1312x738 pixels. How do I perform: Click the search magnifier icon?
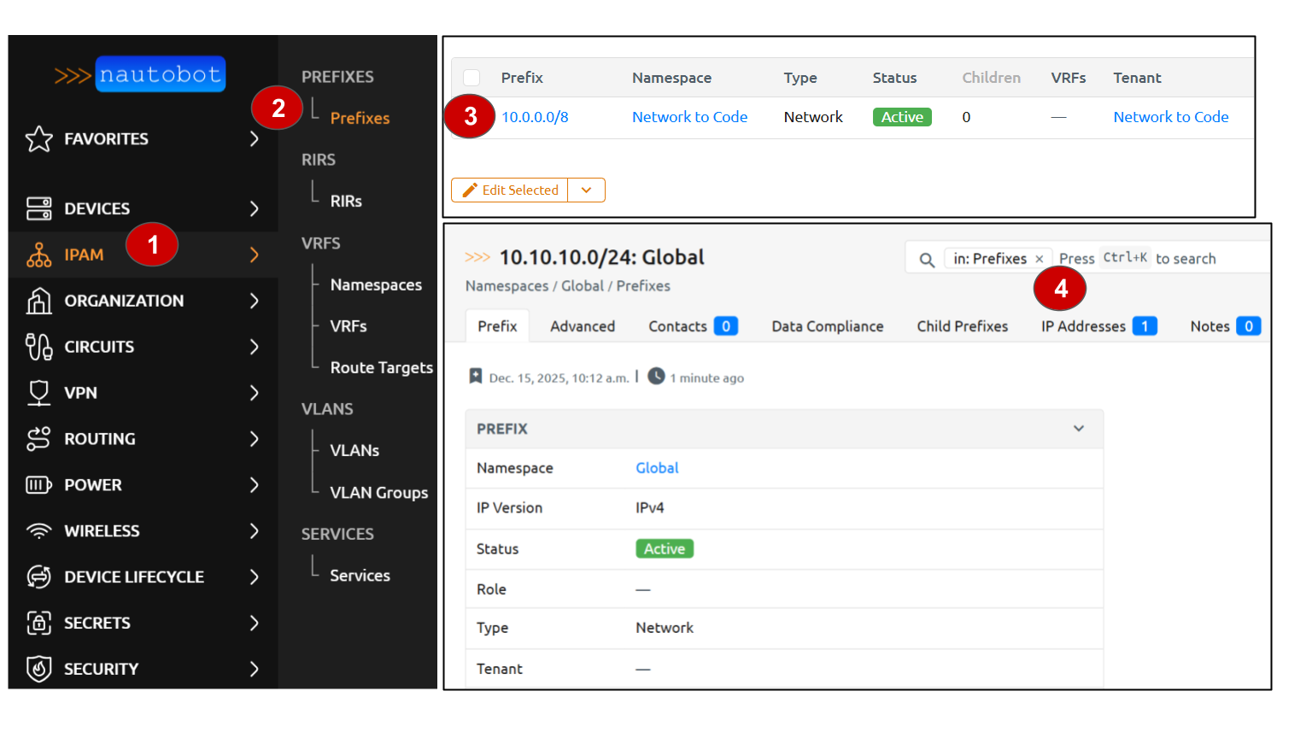point(927,260)
